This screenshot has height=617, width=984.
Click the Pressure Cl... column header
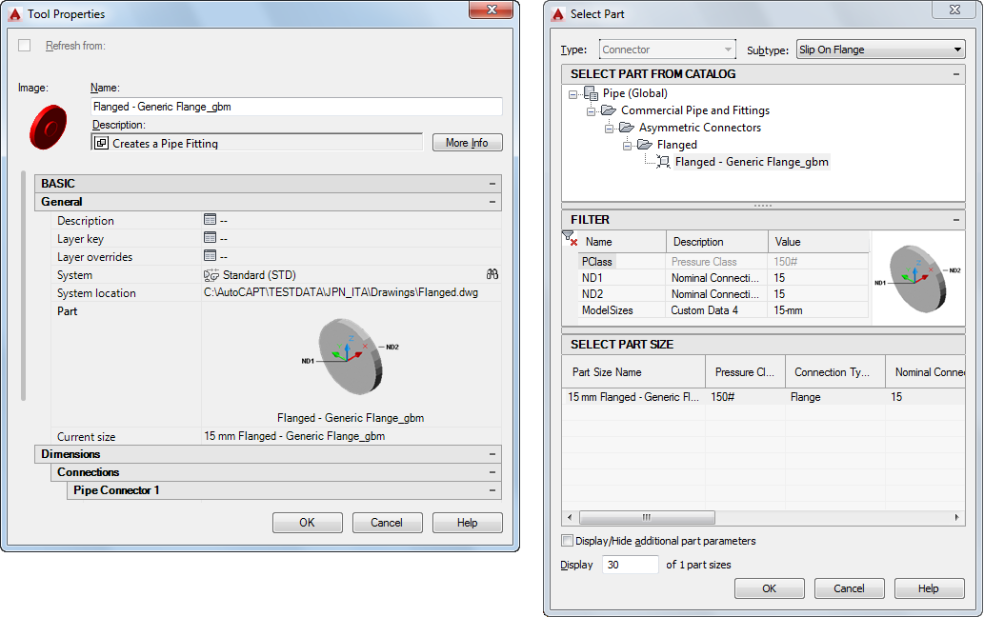745,372
